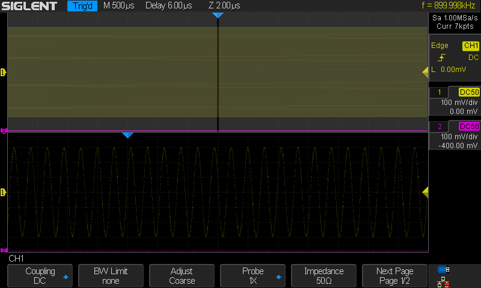
Task: Click the dark zoom region band in the upper waveform
Action: coord(218,72)
